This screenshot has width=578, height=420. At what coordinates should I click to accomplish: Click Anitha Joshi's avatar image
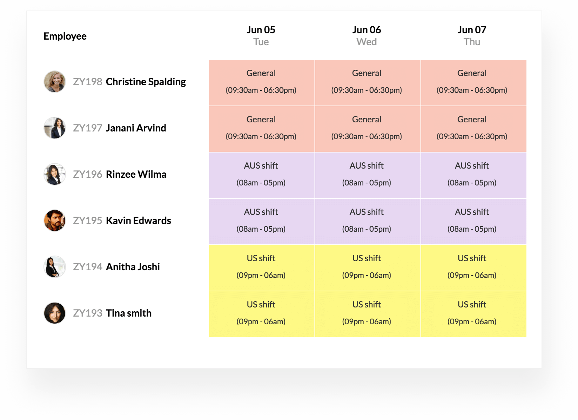point(55,267)
